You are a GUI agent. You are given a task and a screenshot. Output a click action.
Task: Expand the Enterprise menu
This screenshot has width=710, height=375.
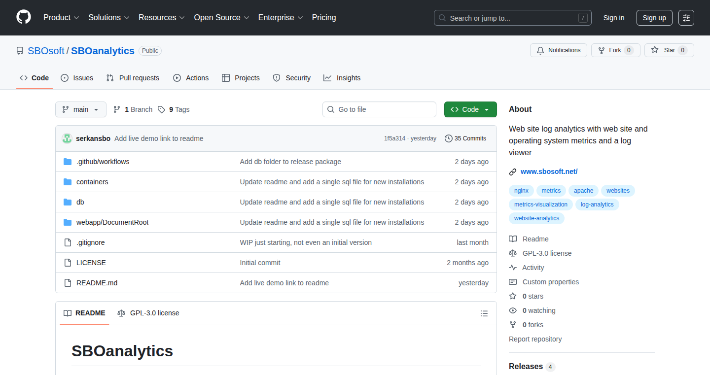281,17
